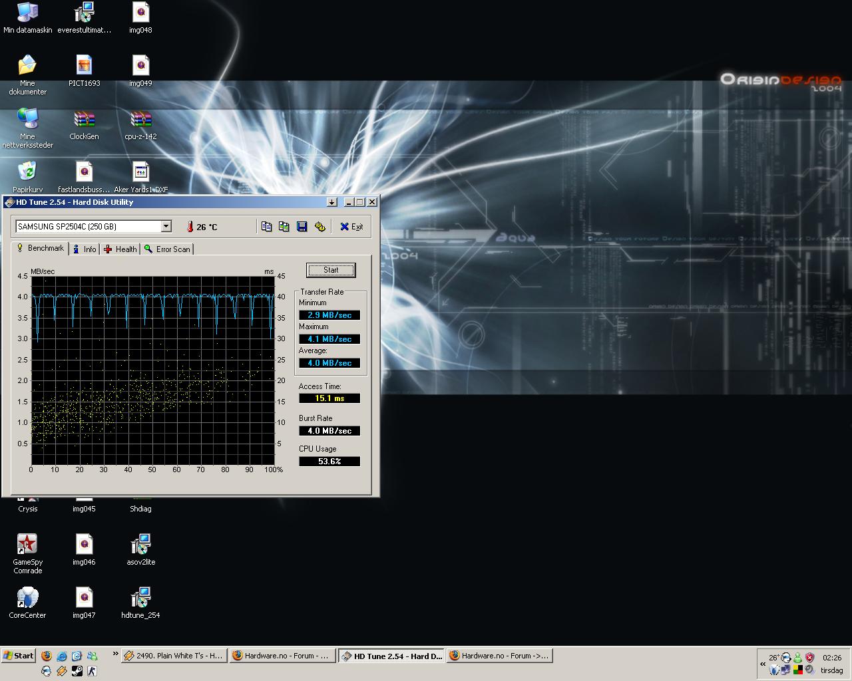The height and width of the screenshot is (681, 852).
Task: Click the 02:26 system clock
Action: [x=832, y=658]
